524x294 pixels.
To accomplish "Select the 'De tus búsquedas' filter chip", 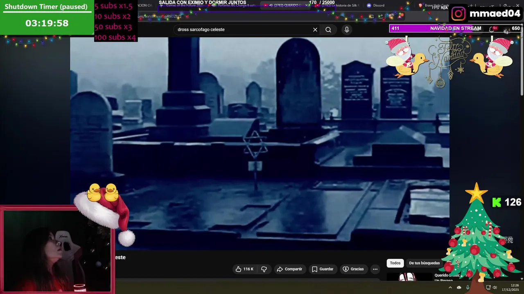I will [x=425, y=263].
